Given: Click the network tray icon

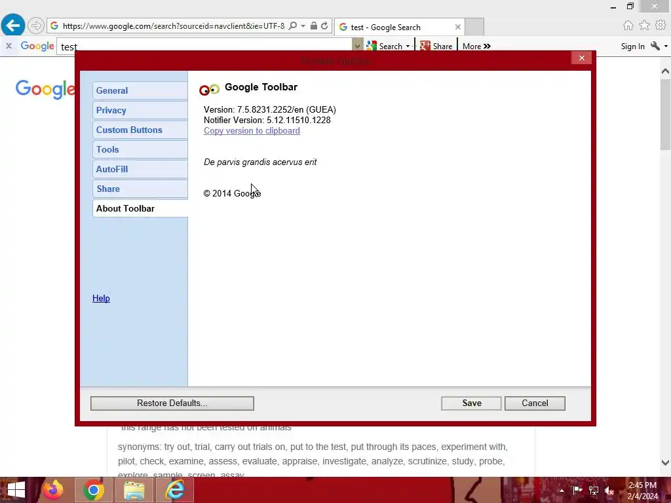Looking at the screenshot, I should click(594, 490).
